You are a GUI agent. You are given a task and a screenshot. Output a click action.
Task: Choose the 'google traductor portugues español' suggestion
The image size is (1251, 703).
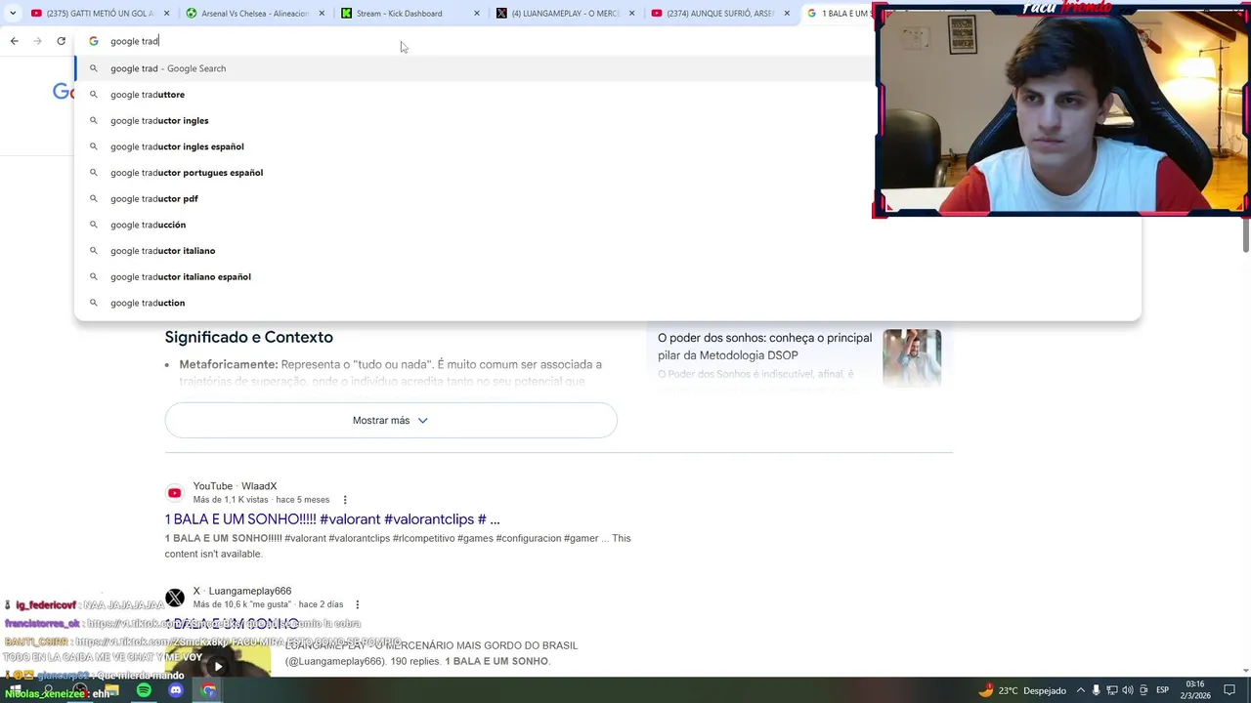pos(475,173)
